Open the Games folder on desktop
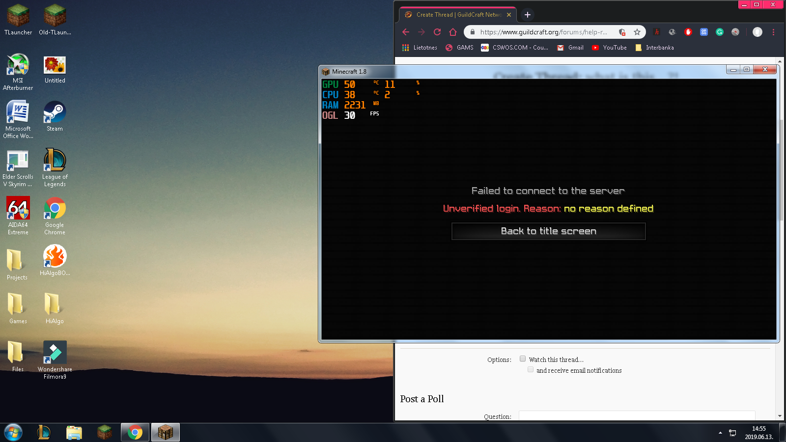Image resolution: width=786 pixels, height=442 pixels. [18, 308]
